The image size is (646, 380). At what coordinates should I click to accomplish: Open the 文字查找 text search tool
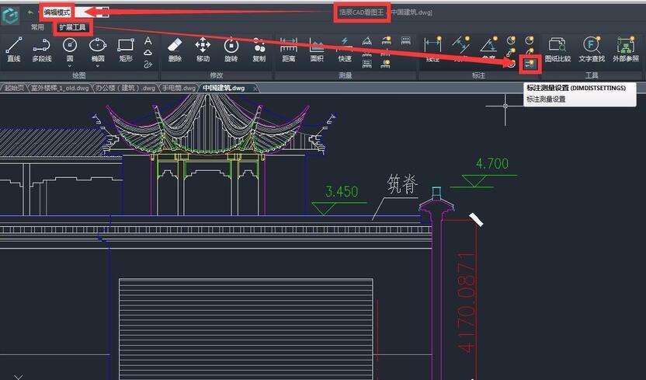[592, 48]
